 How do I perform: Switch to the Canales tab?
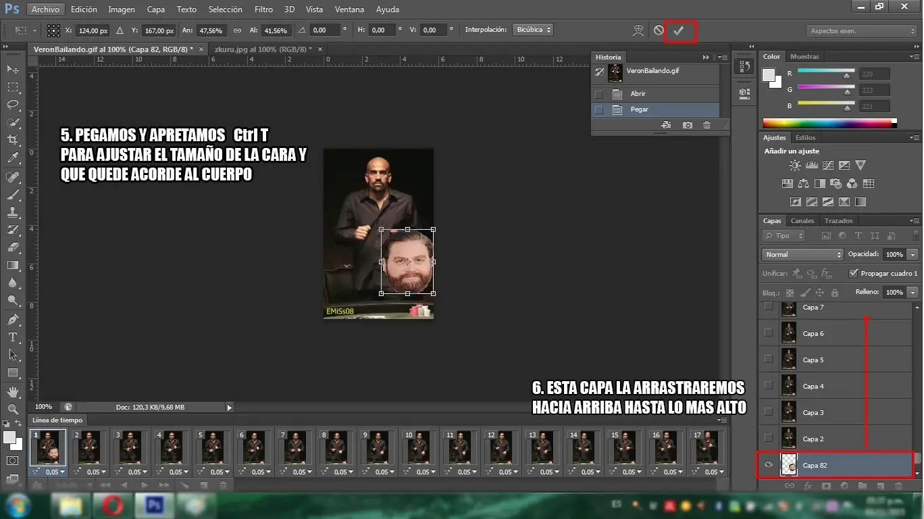click(802, 220)
